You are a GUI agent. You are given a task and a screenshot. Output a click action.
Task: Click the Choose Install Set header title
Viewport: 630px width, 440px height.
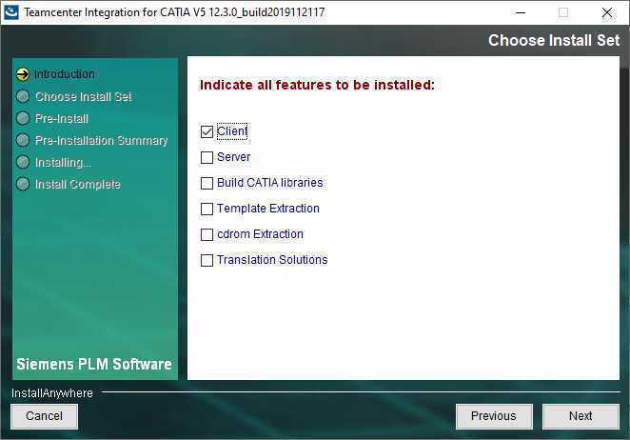pos(554,40)
